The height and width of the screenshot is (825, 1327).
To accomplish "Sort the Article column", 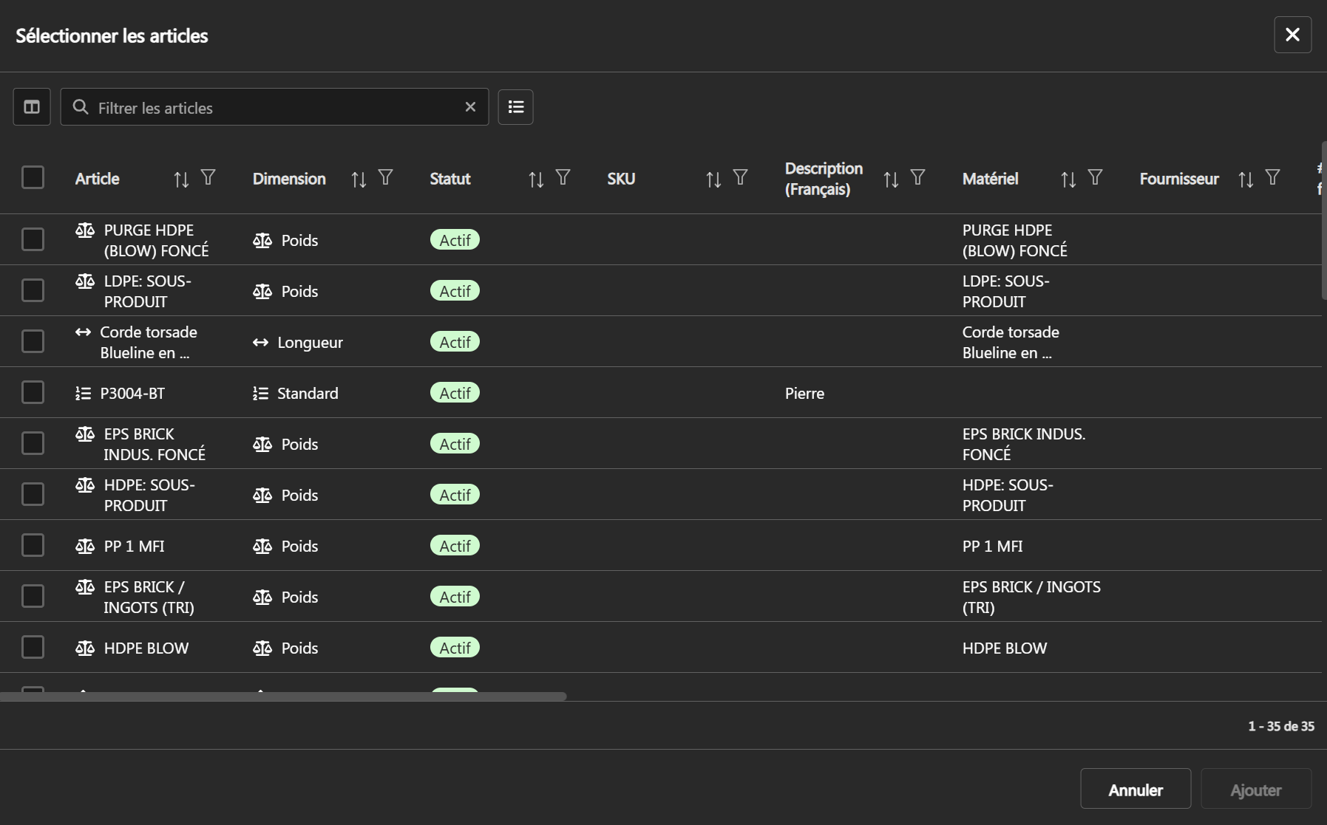I will (181, 179).
